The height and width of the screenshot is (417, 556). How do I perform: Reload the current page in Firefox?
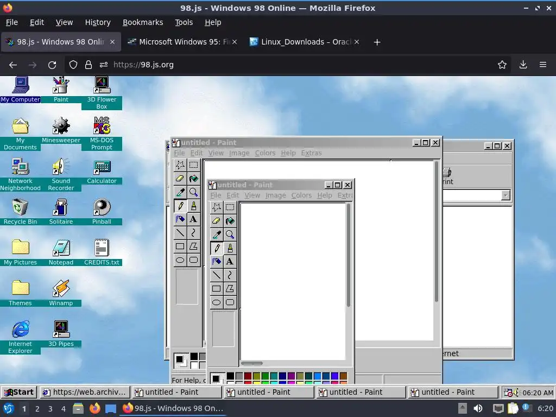(x=52, y=65)
